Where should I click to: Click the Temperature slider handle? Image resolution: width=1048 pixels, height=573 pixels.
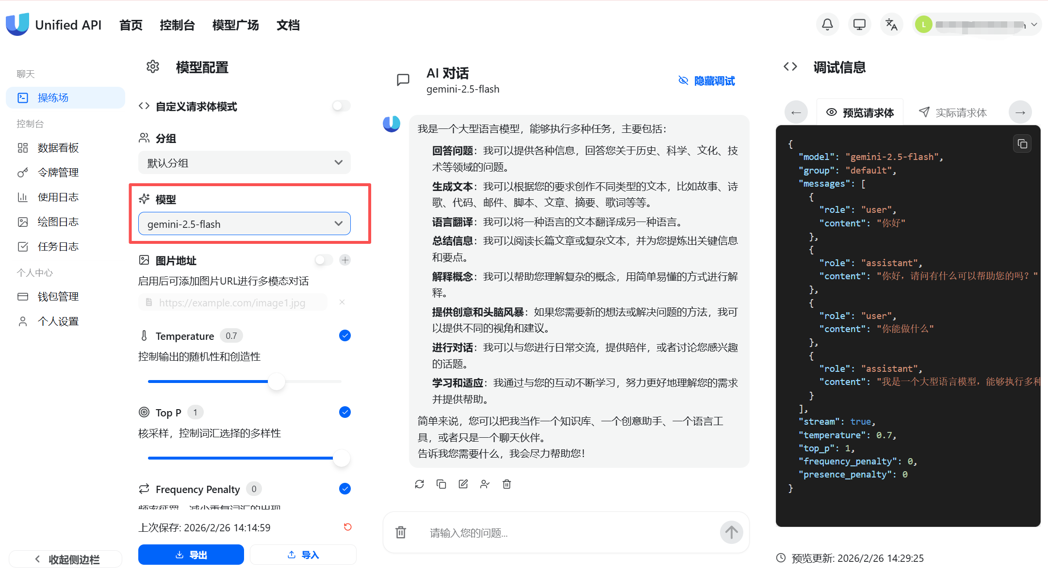(277, 382)
